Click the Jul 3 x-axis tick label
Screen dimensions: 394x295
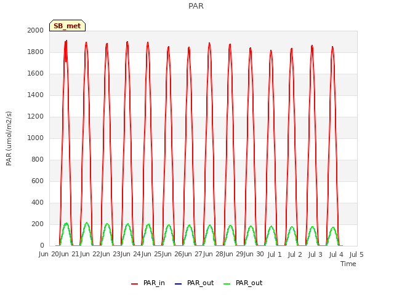click(315, 254)
